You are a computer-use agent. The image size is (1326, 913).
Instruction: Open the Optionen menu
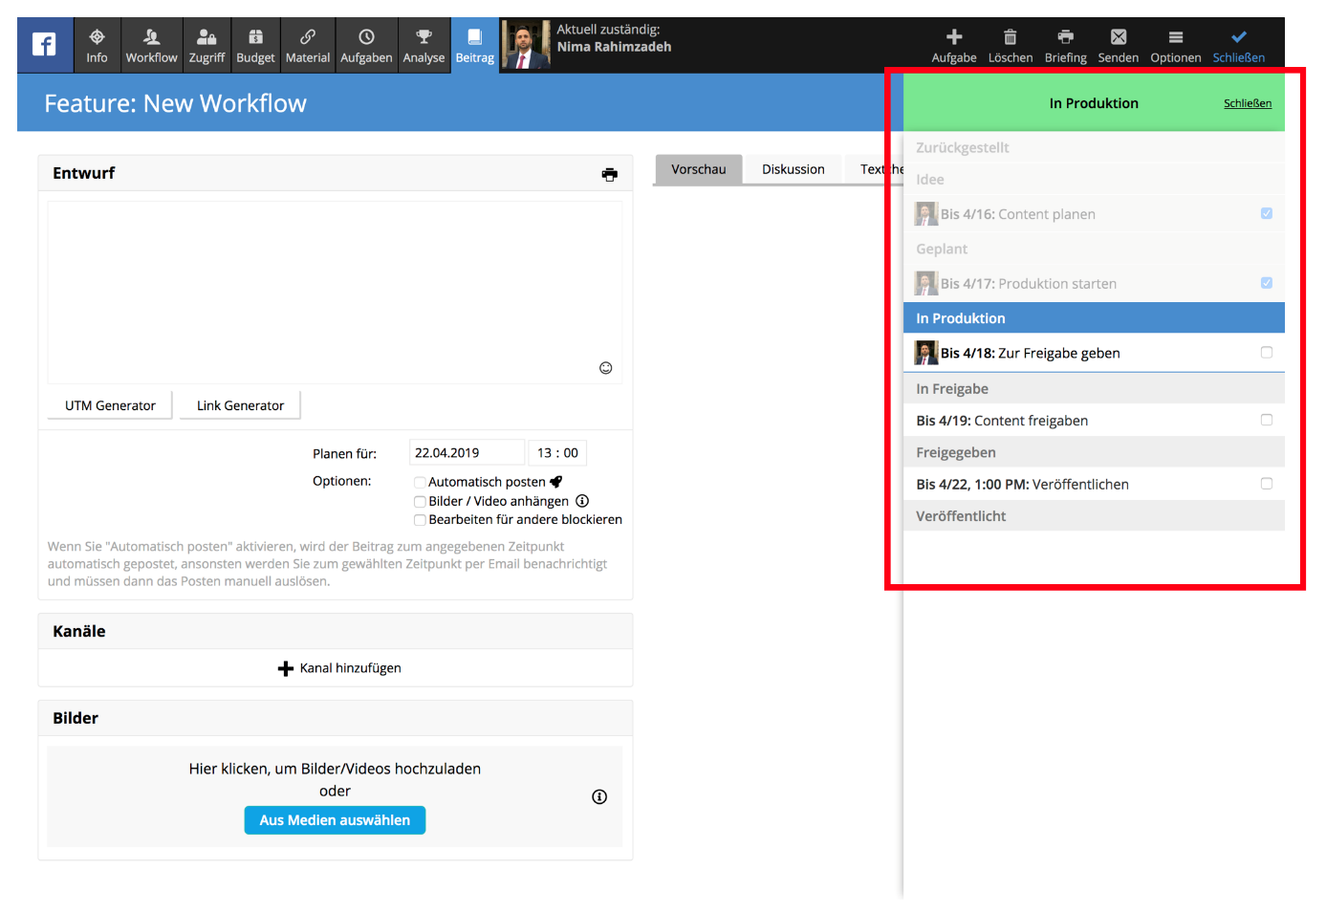[1175, 45]
